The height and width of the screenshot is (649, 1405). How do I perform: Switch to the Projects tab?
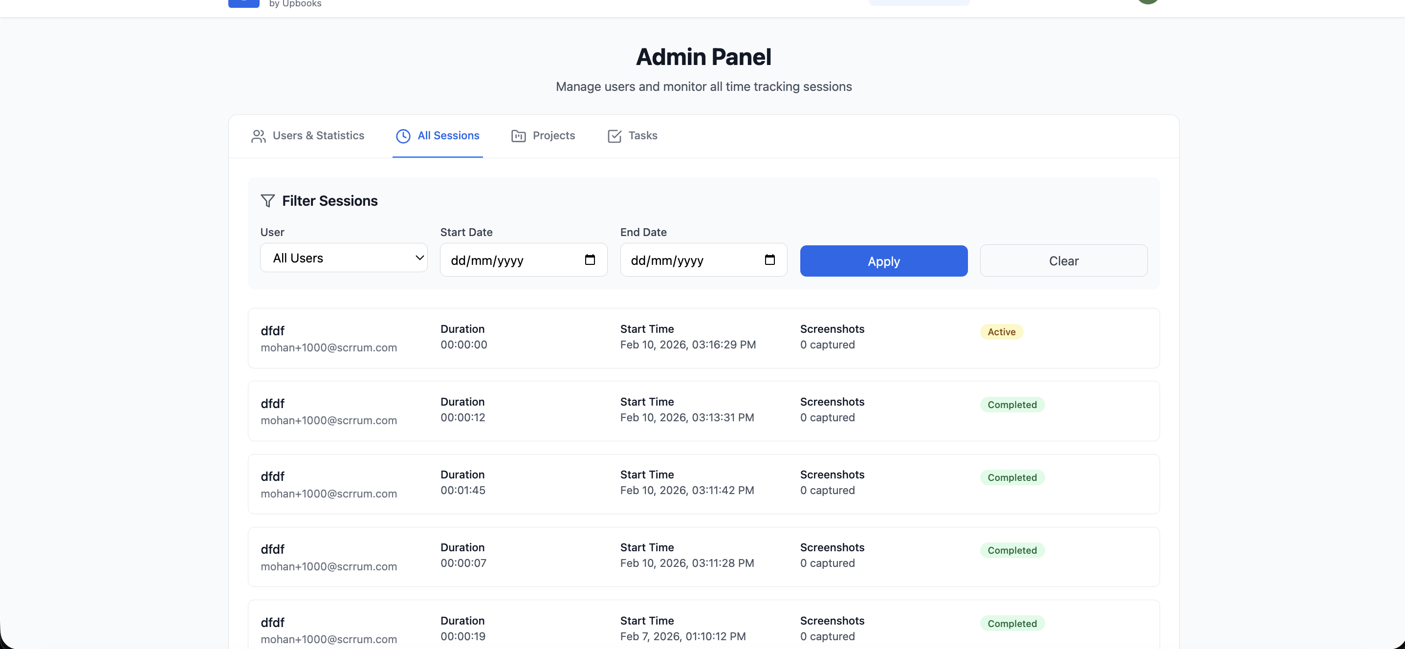pos(552,136)
